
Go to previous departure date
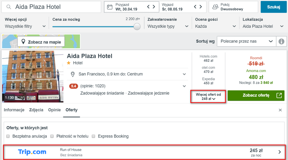point(195,7)
